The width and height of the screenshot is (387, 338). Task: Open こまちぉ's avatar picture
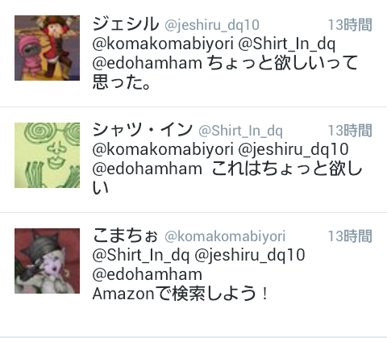tap(47, 261)
